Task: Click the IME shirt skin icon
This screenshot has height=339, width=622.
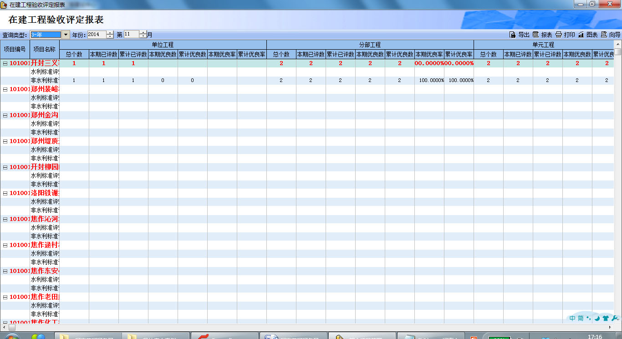Action: click(x=606, y=318)
